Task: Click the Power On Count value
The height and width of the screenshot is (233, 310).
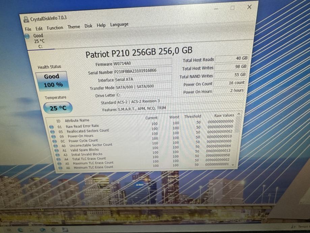Action: (229, 83)
